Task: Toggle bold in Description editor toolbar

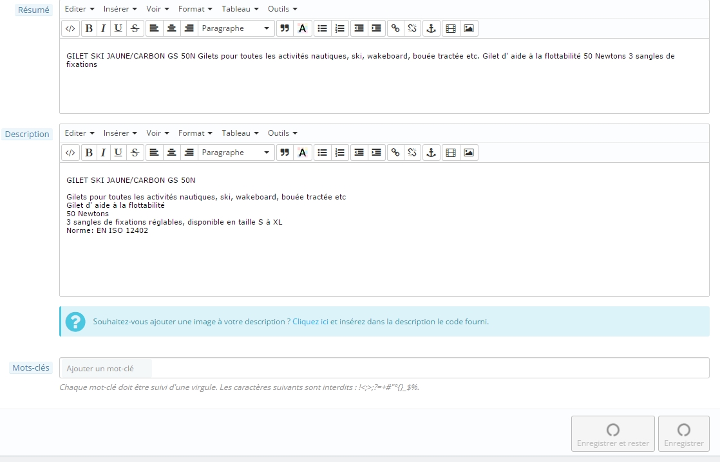Action: (89, 152)
